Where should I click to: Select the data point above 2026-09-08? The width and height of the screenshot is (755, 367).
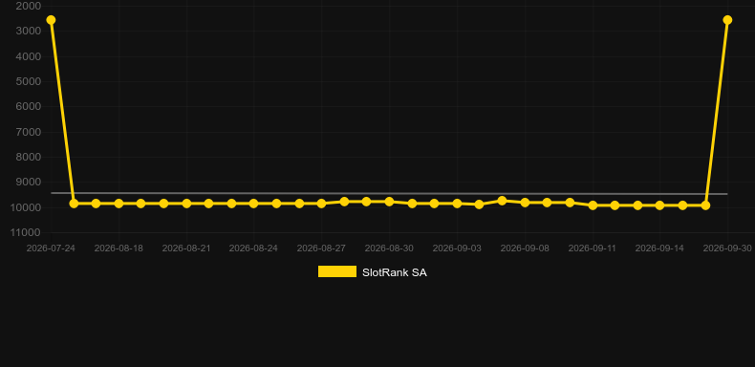click(x=525, y=203)
